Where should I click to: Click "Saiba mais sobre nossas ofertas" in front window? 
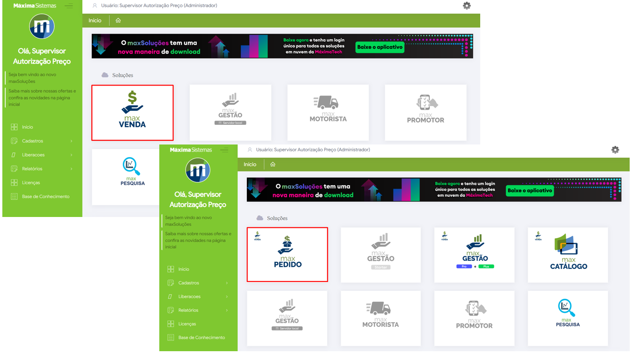[198, 240]
